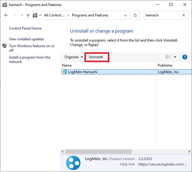Click the horizontal scrollbar thumb
This screenshot has height=172, width=192.
point(99,151)
